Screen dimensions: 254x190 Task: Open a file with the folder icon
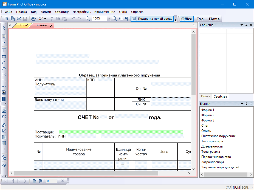click(19, 19)
